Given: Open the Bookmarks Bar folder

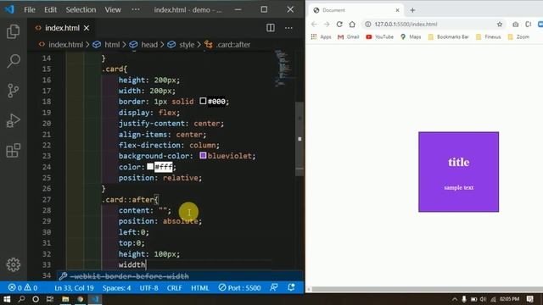Looking at the screenshot, I should pos(449,36).
